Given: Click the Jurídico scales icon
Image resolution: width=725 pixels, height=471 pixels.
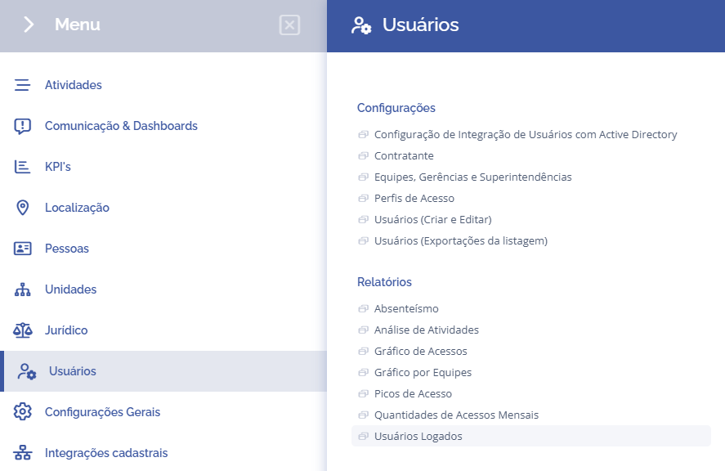Looking at the screenshot, I should pos(22,330).
